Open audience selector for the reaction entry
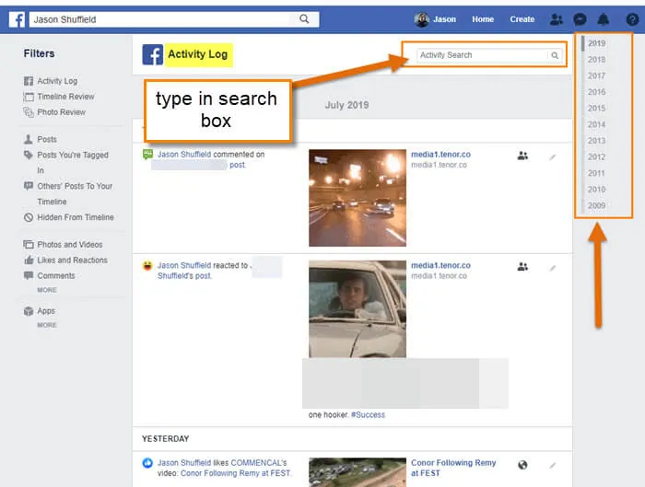 [x=522, y=267]
